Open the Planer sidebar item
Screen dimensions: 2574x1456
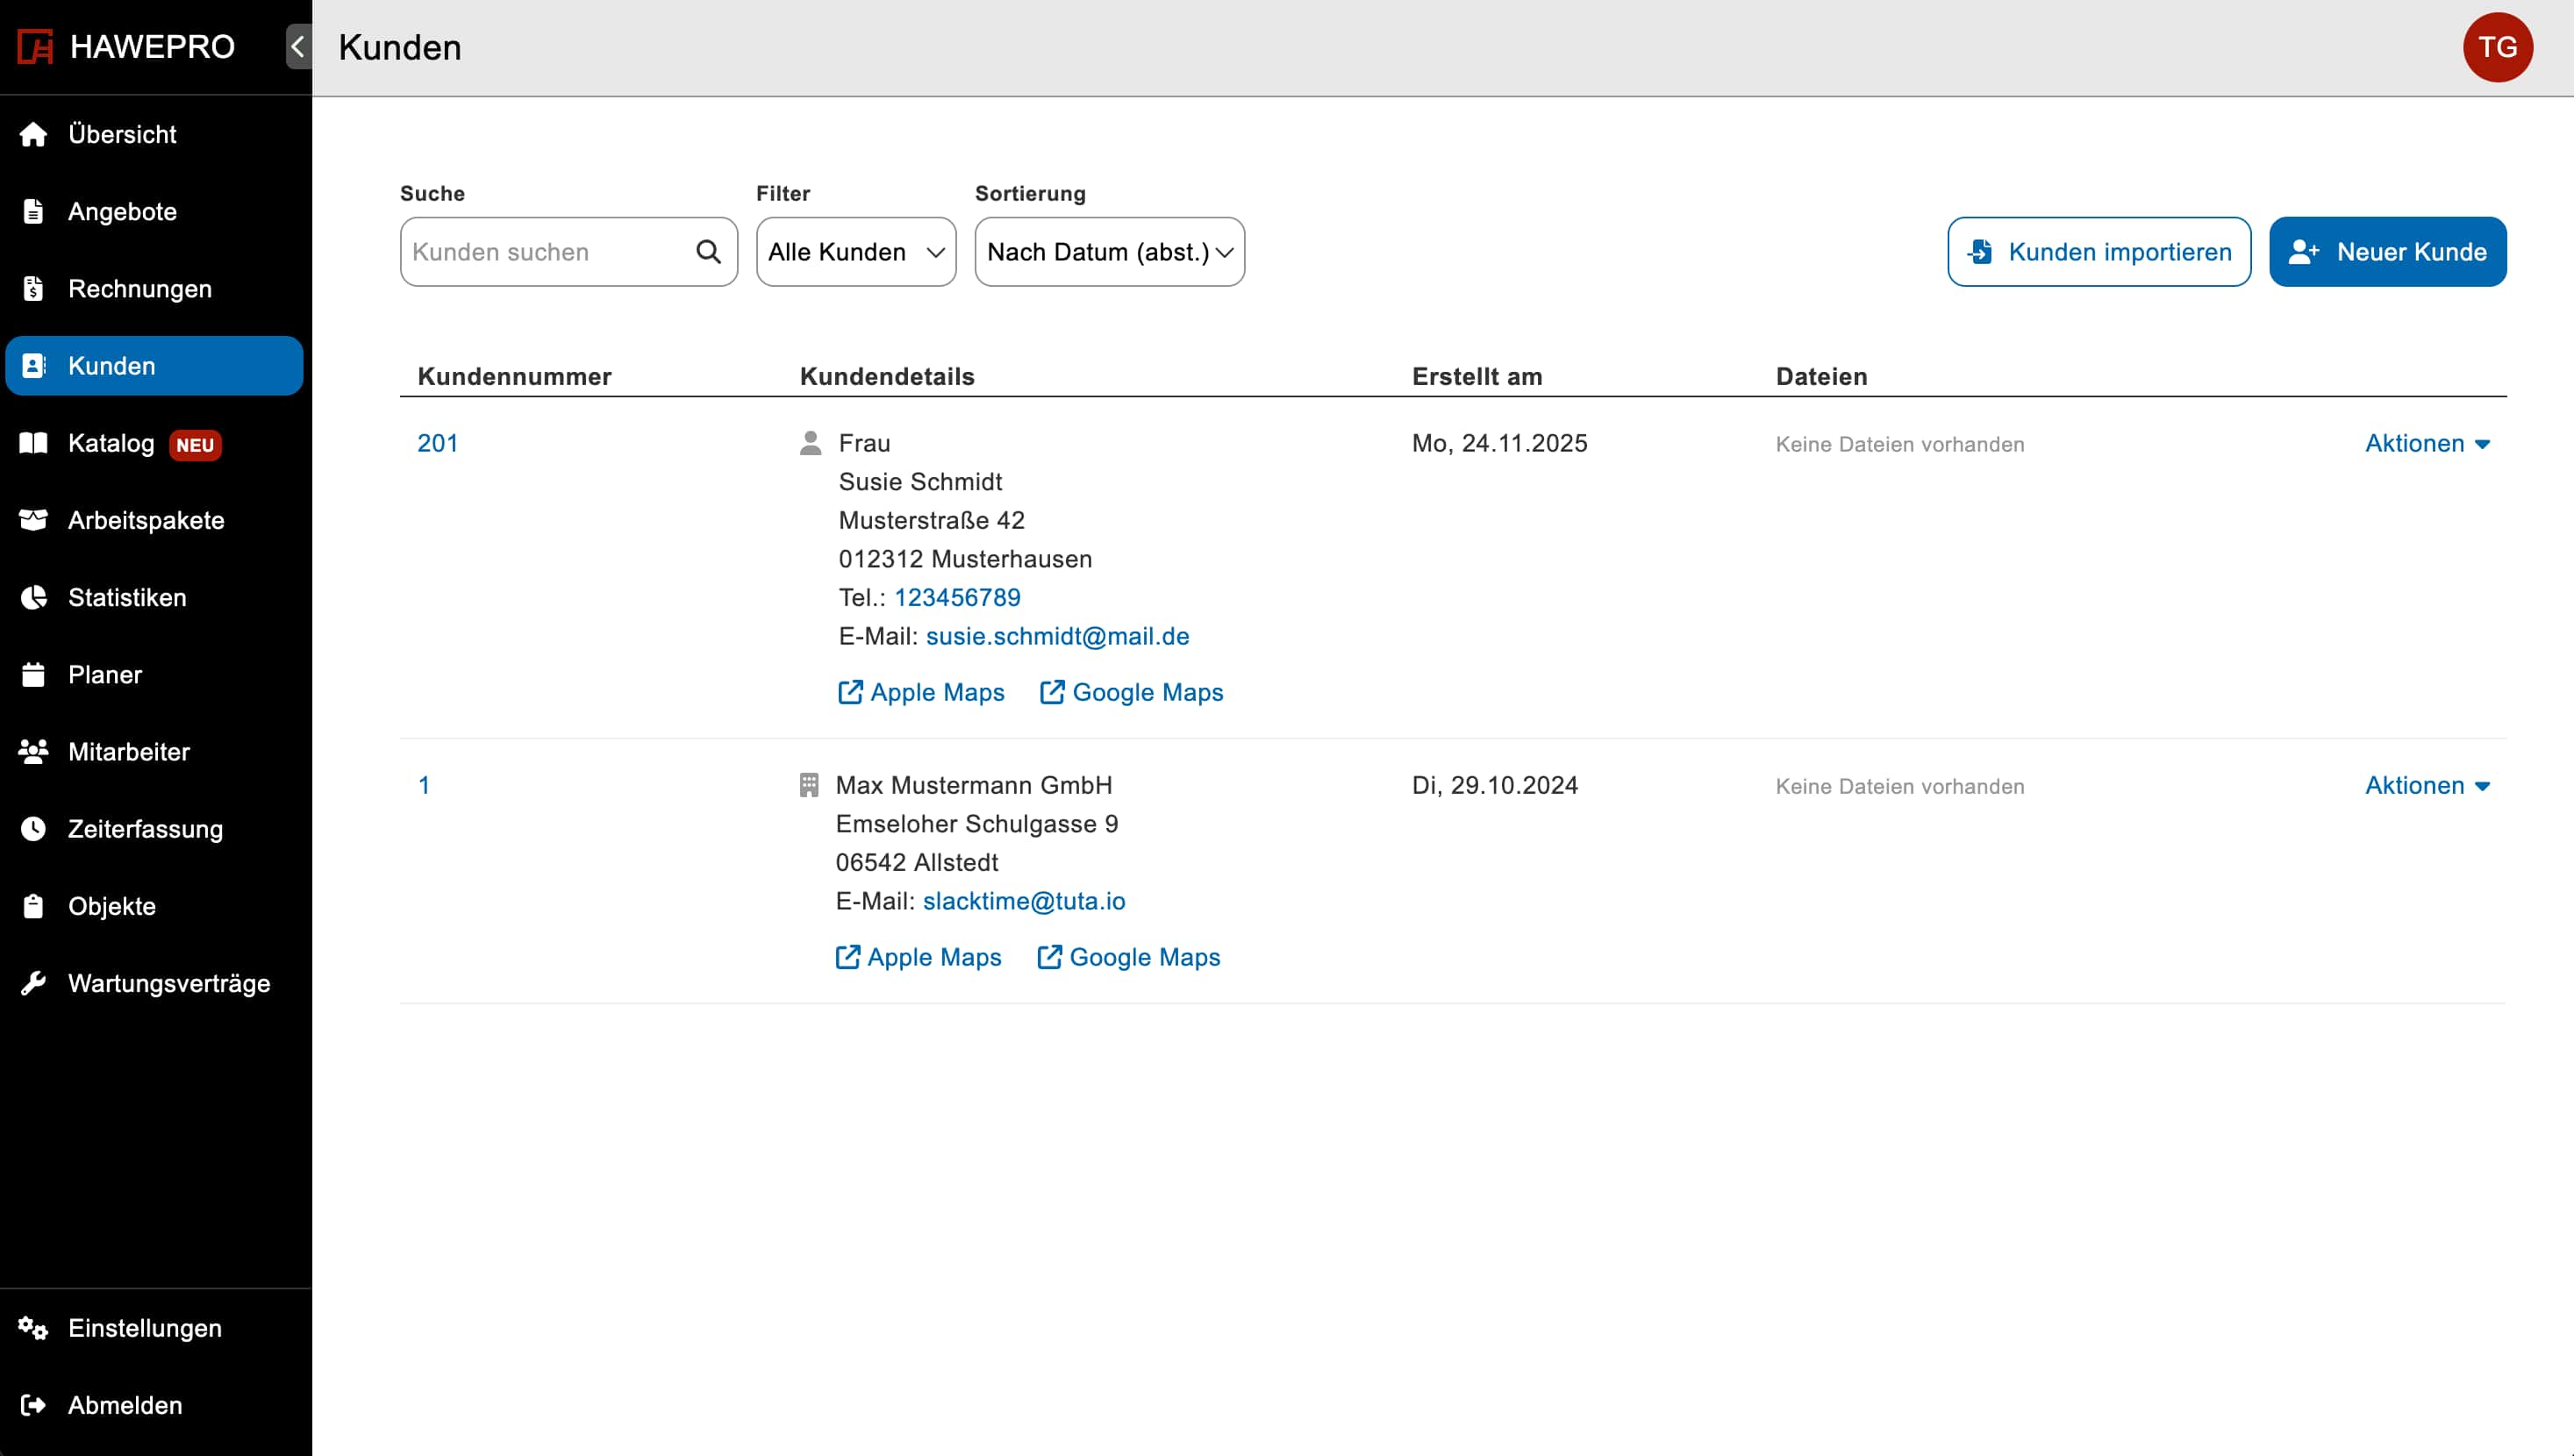tap(104, 675)
